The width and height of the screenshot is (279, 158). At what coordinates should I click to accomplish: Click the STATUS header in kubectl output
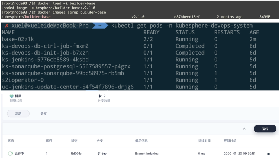click(185, 33)
